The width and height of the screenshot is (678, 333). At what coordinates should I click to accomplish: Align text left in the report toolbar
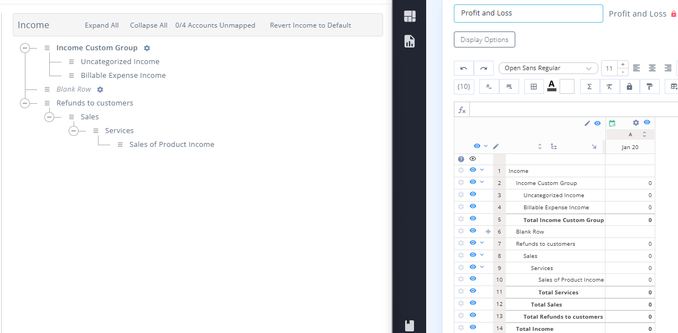tap(636, 68)
